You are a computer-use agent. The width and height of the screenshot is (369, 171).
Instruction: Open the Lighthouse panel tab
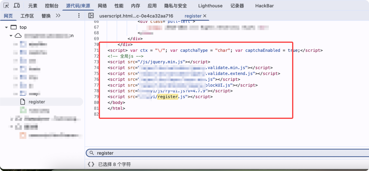click(x=210, y=6)
